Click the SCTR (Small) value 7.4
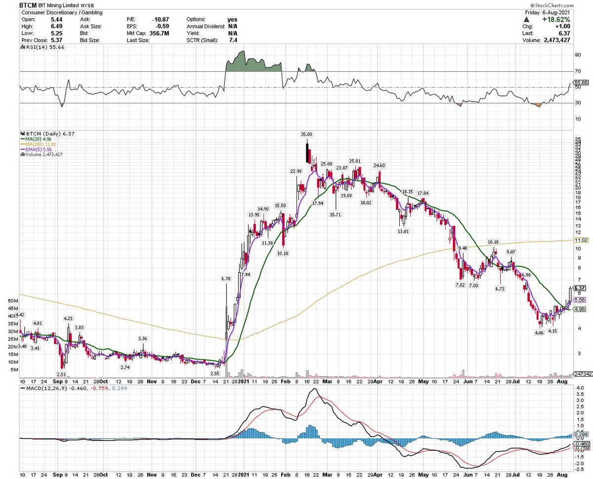593x479 pixels. 233,40
